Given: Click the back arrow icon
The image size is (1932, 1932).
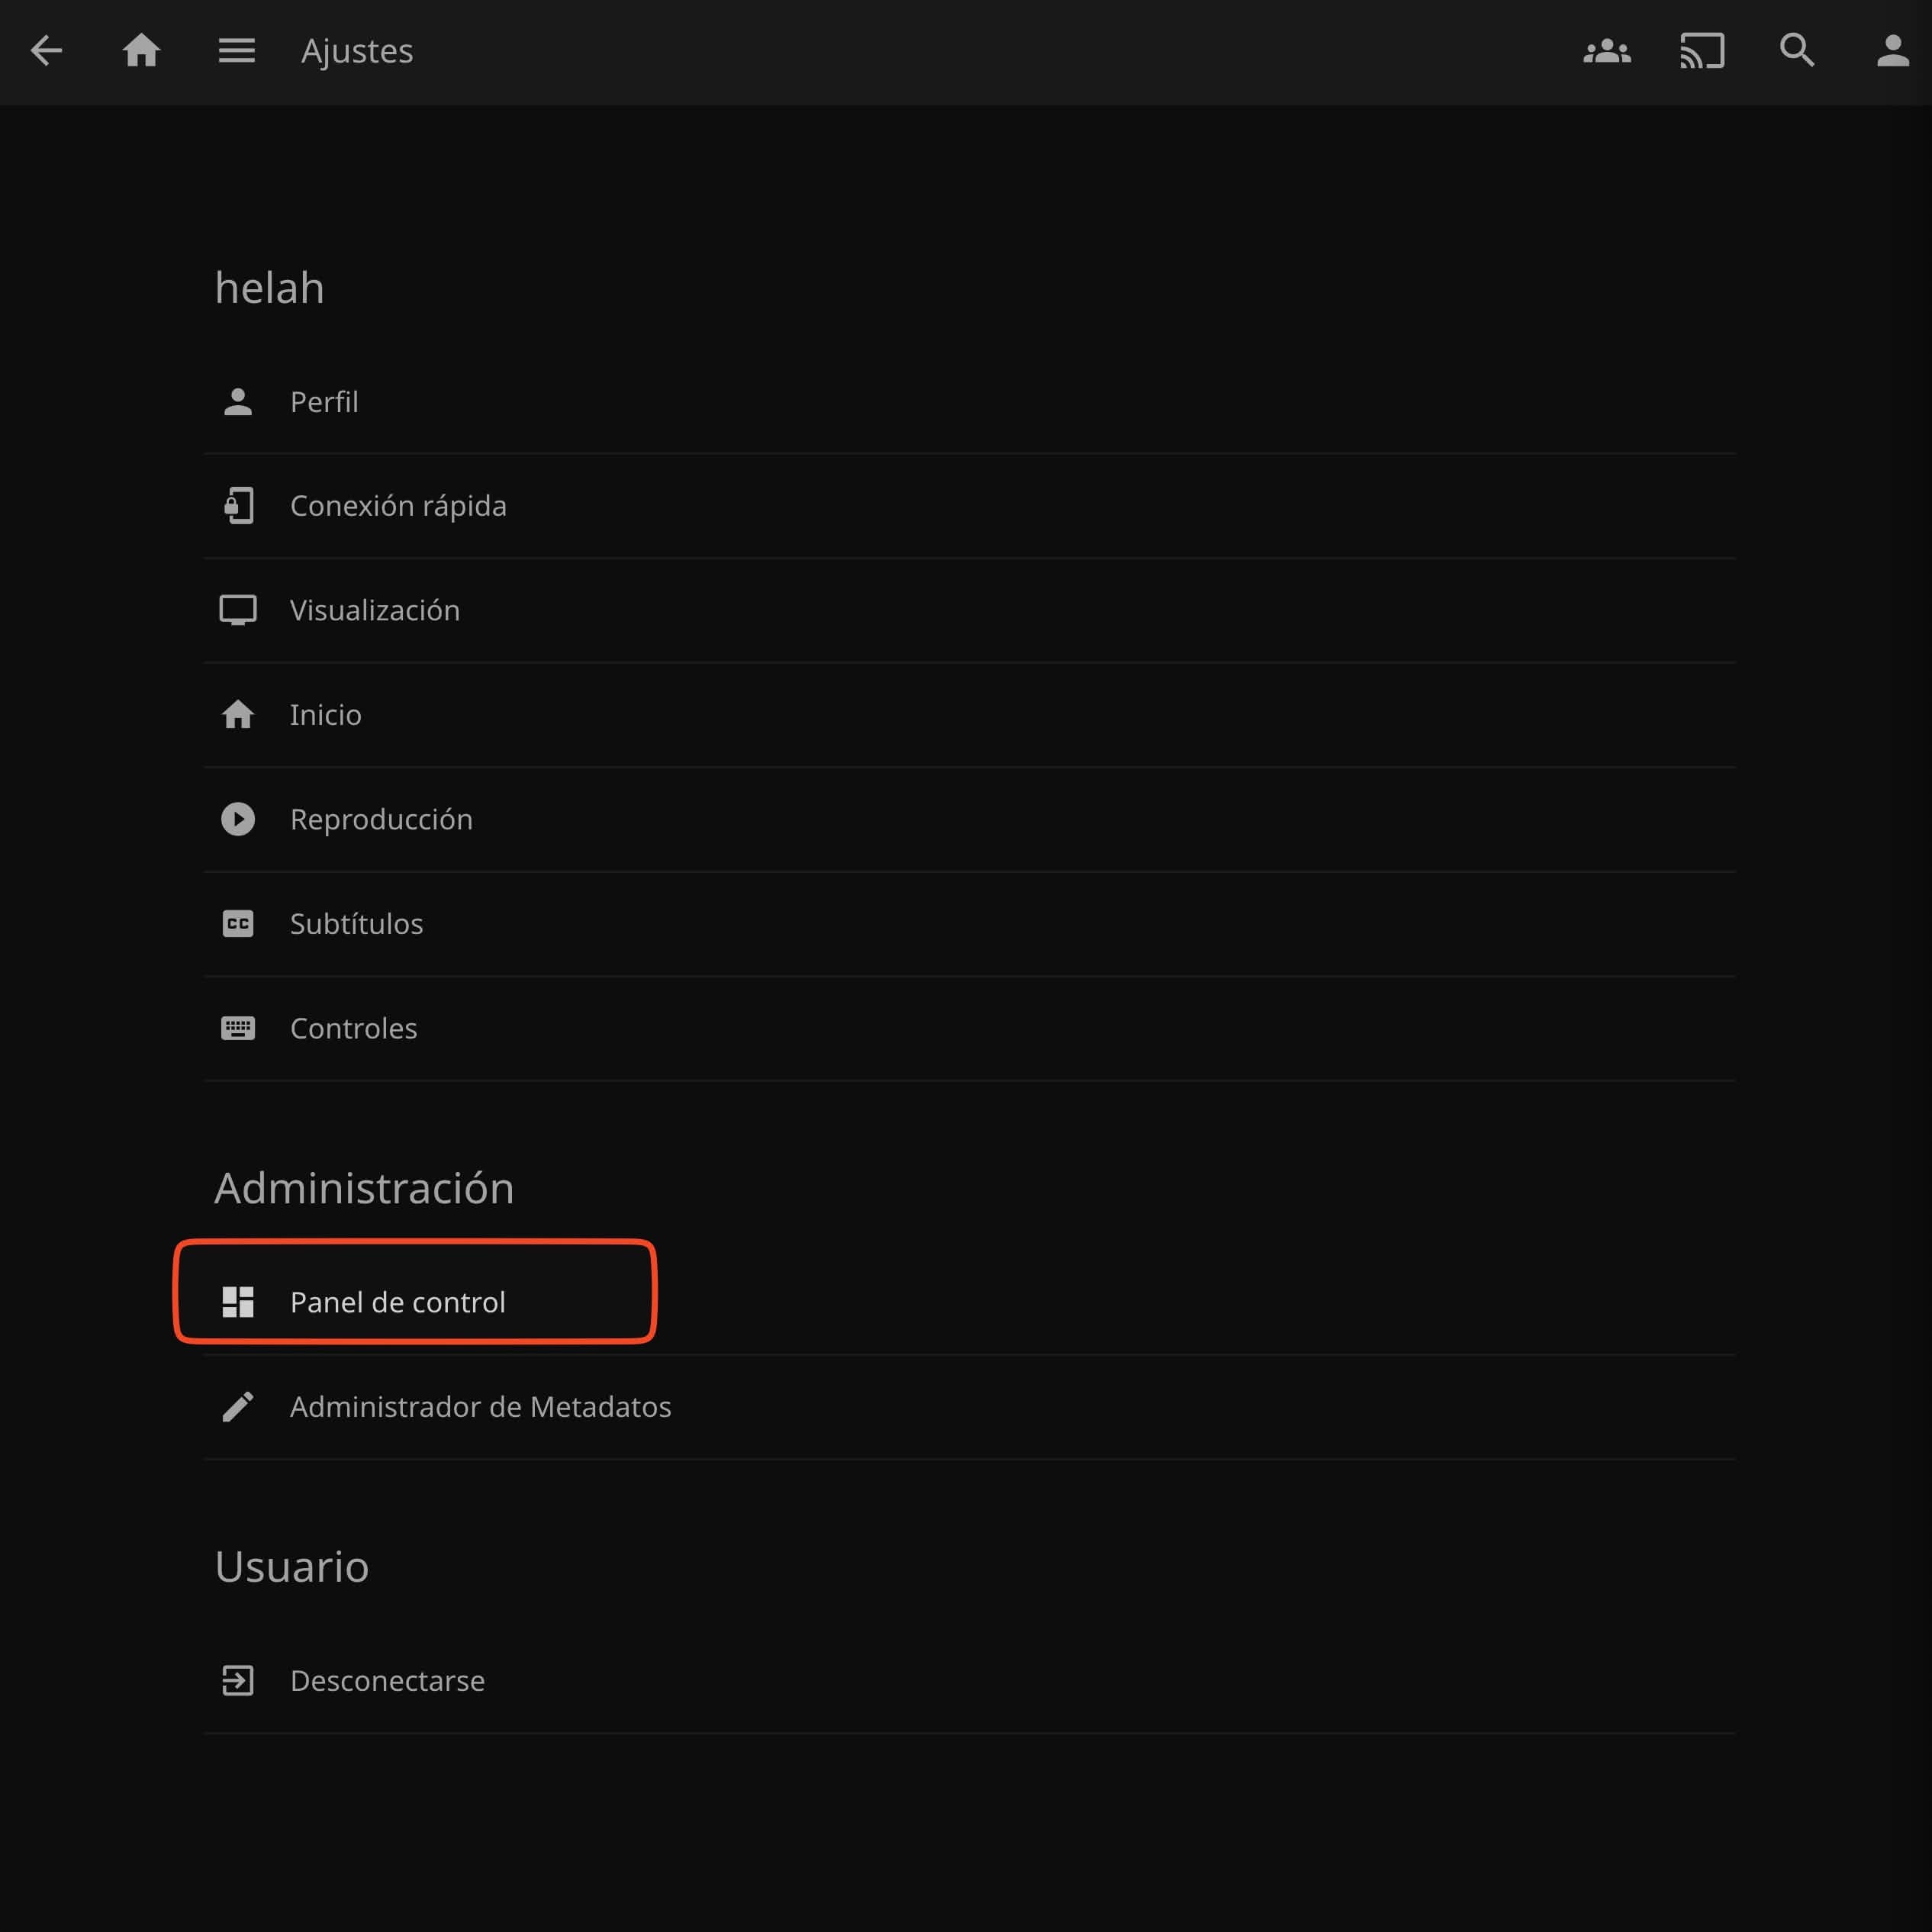Looking at the screenshot, I should [x=47, y=51].
